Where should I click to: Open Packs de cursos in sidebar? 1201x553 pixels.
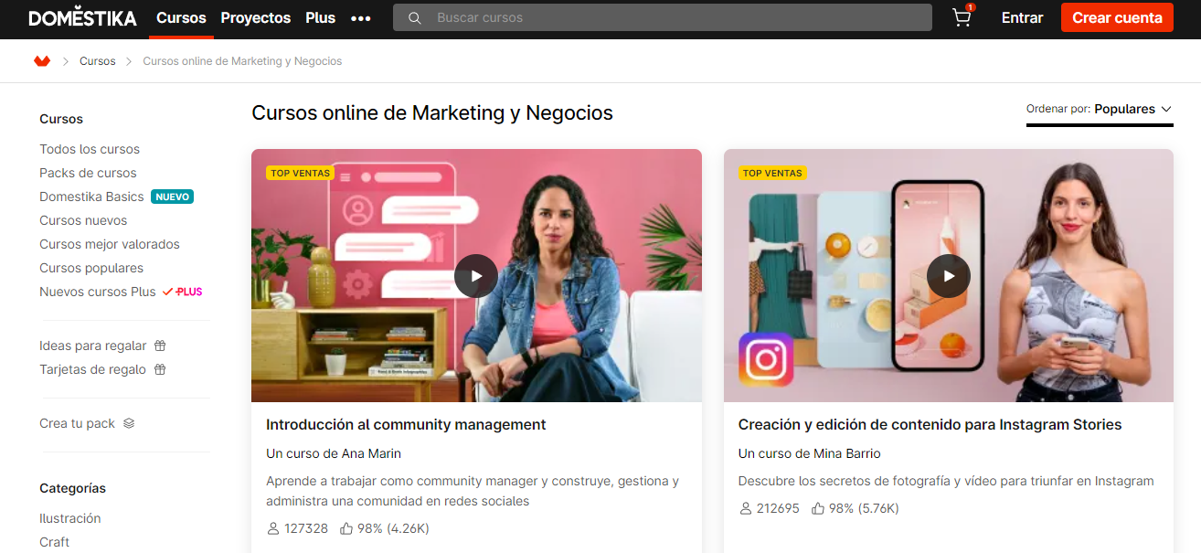coord(88,173)
